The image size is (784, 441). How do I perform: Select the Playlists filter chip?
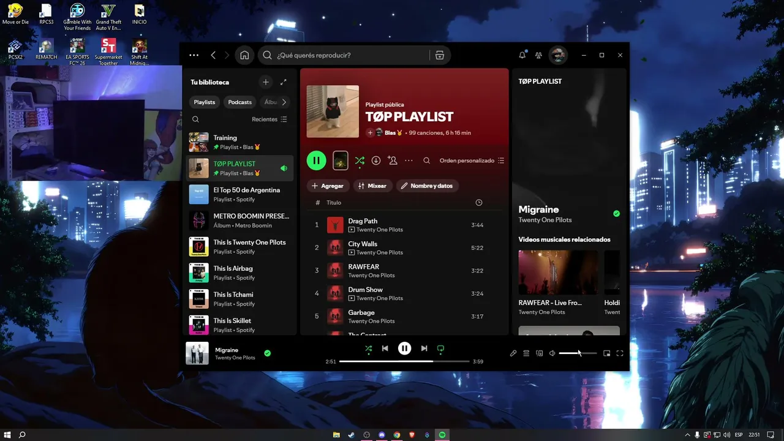[x=205, y=102]
